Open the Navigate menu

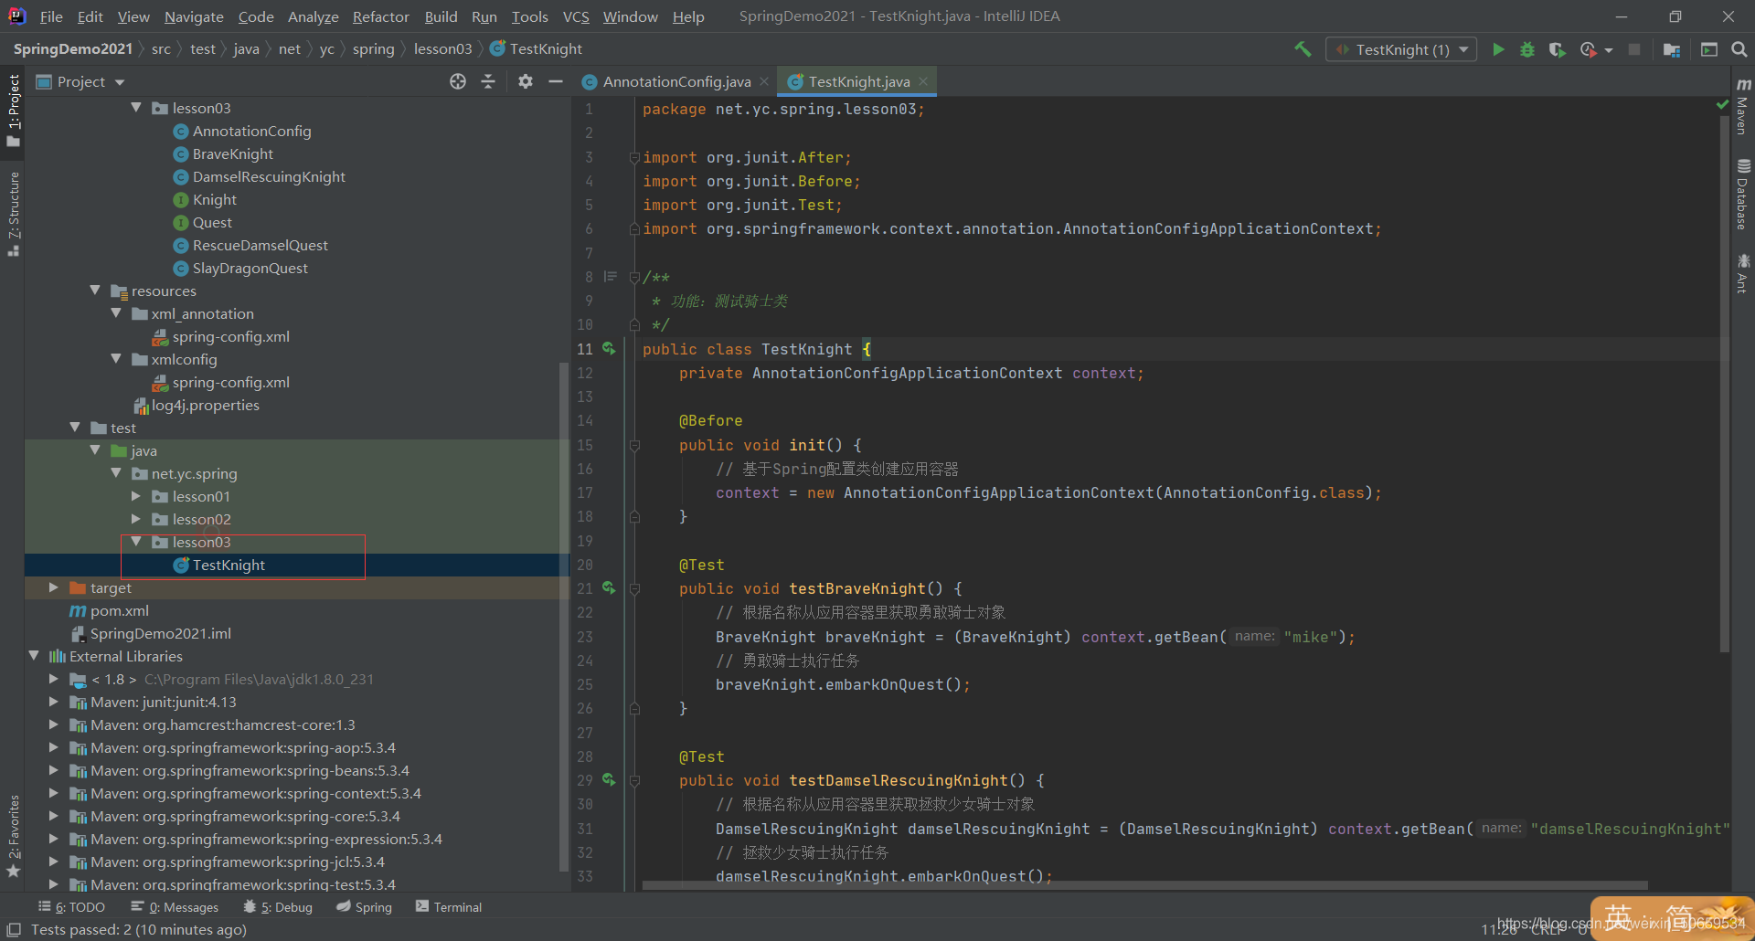click(x=194, y=16)
